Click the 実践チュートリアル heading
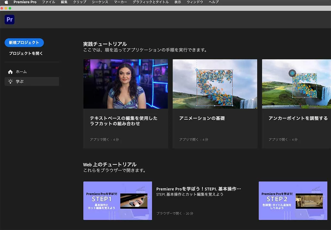 [x=105, y=44]
